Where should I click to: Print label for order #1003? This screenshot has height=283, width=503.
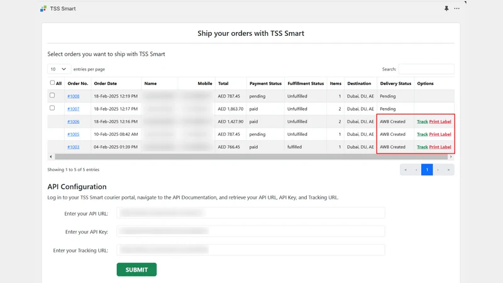tap(439, 147)
